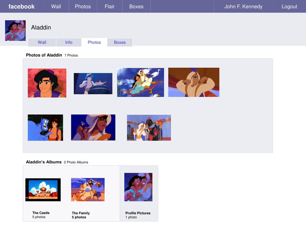Click '5 photos' under The Castle
The height and width of the screenshot is (229, 306).
point(39,217)
